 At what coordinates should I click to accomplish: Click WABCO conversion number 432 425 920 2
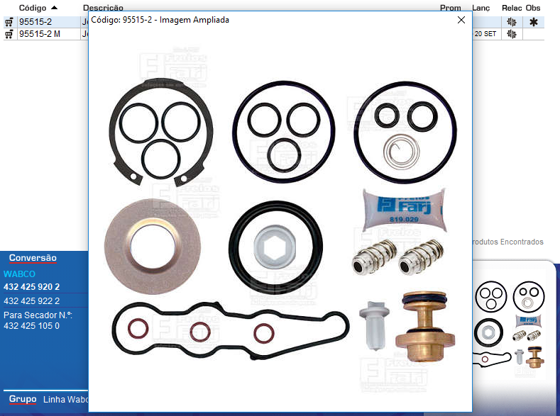pos(31,287)
